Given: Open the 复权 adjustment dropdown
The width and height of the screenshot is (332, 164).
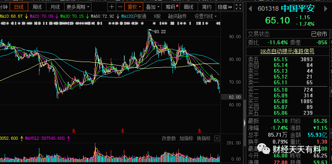Looking at the screenshot, I should pyautogui.click(x=134, y=7).
